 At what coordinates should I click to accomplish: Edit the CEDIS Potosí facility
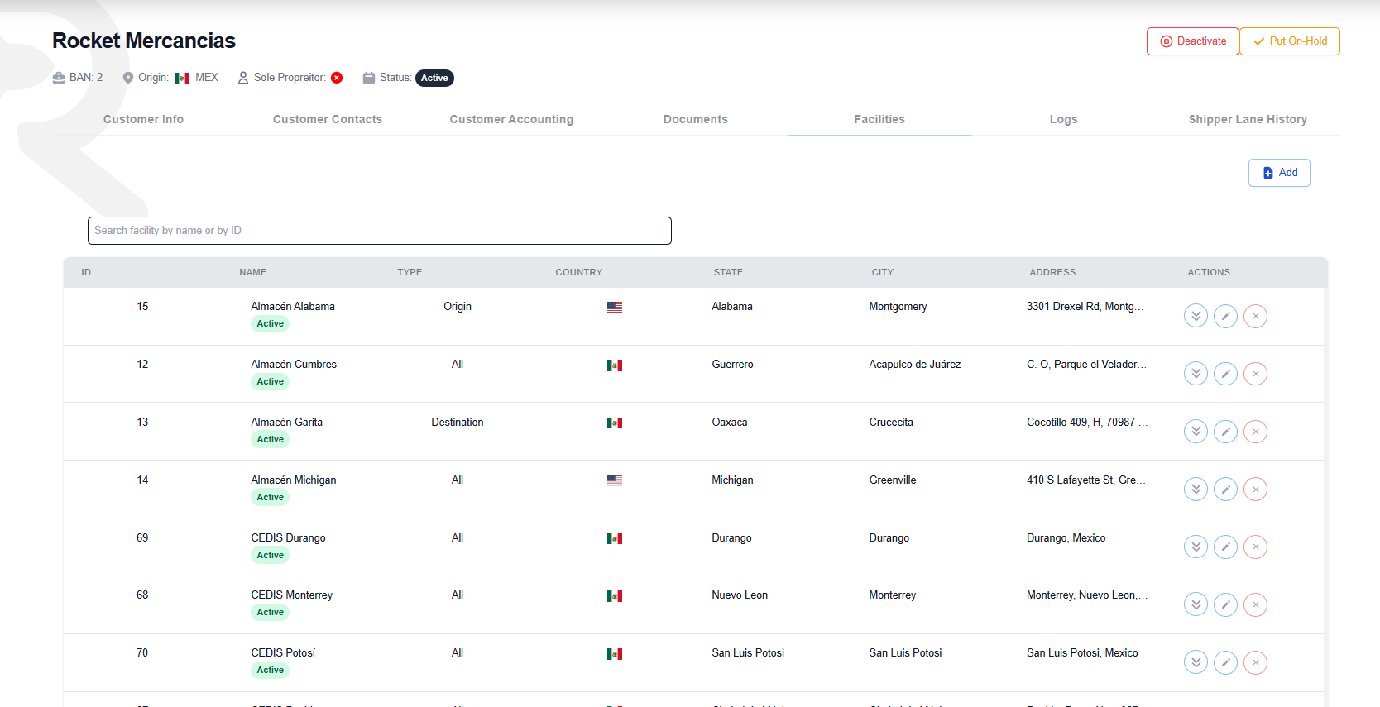(1225, 662)
